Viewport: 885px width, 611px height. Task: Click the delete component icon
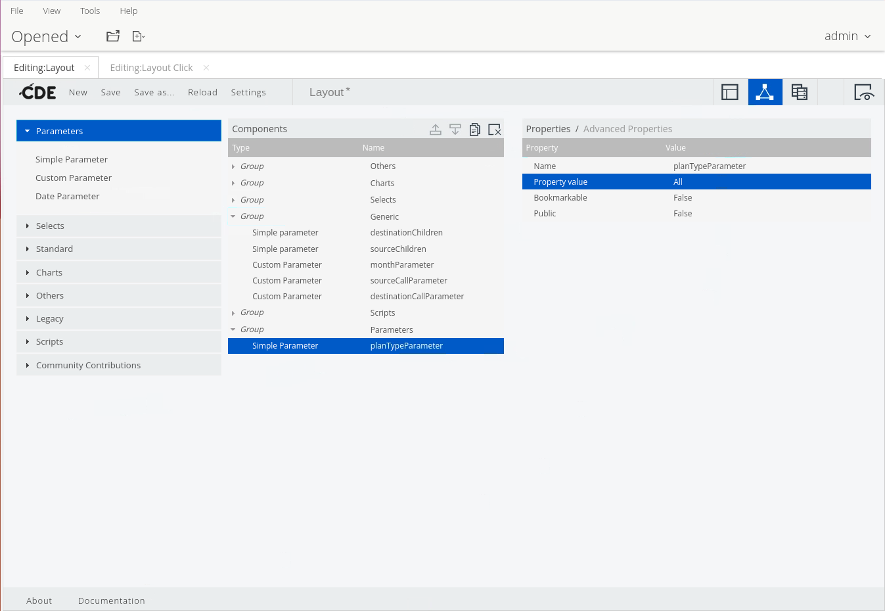(x=495, y=130)
